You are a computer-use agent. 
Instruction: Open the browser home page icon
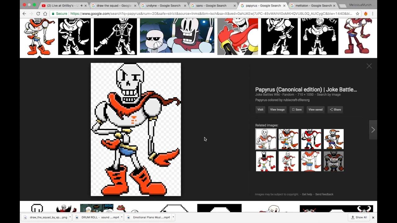[x=45, y=14]
